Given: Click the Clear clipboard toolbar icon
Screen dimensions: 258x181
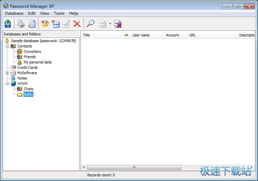Looking at the screenshot, I should [118, 24].
